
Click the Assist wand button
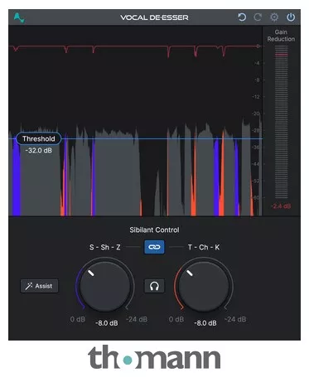[40, 286]
